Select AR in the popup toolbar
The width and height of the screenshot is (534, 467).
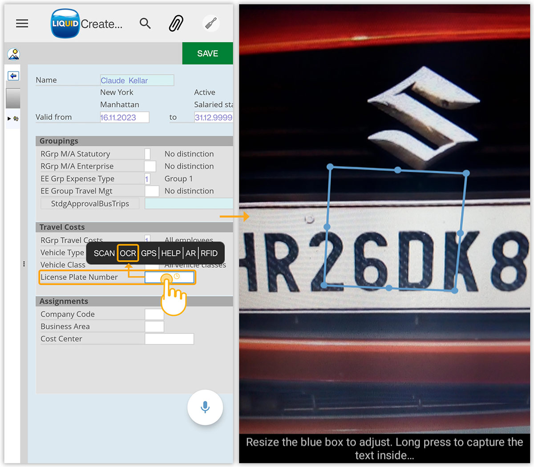pyautogui.click(x=190, y=253)
